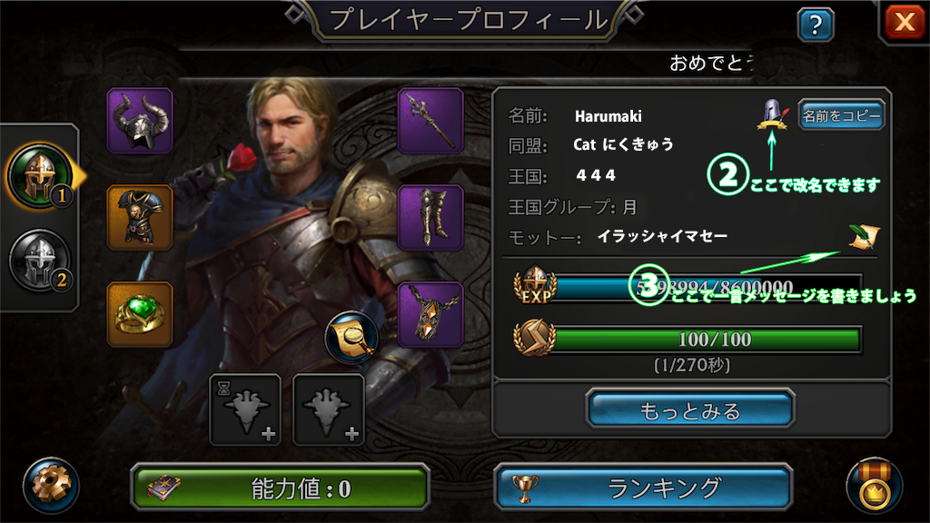Screen dimensions: 930x523
Task: Add item to the hourglass dragon slot
Action: click(x=245, y=410)
